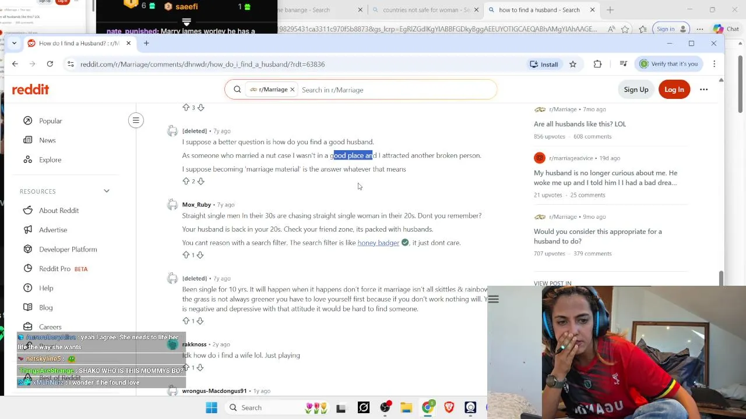
Task: Click the Verify that it's you profile chip
Action: [x=668, y=64]
